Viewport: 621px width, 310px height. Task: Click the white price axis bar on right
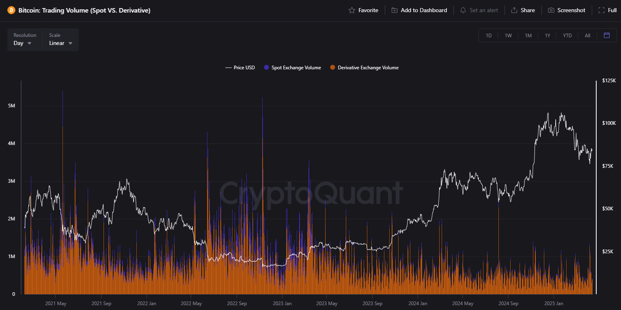click(x=596, y=186)
